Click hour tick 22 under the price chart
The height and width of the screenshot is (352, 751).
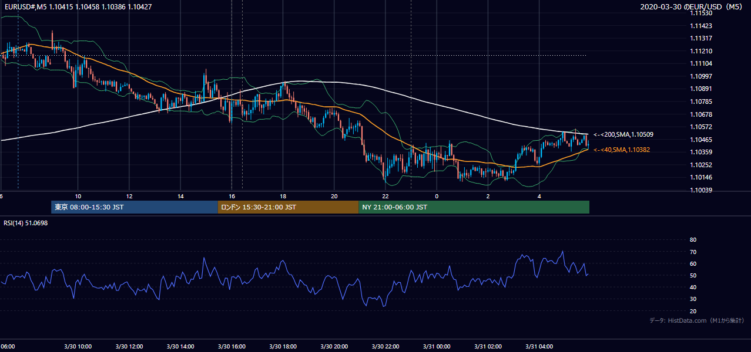[385, 196]
